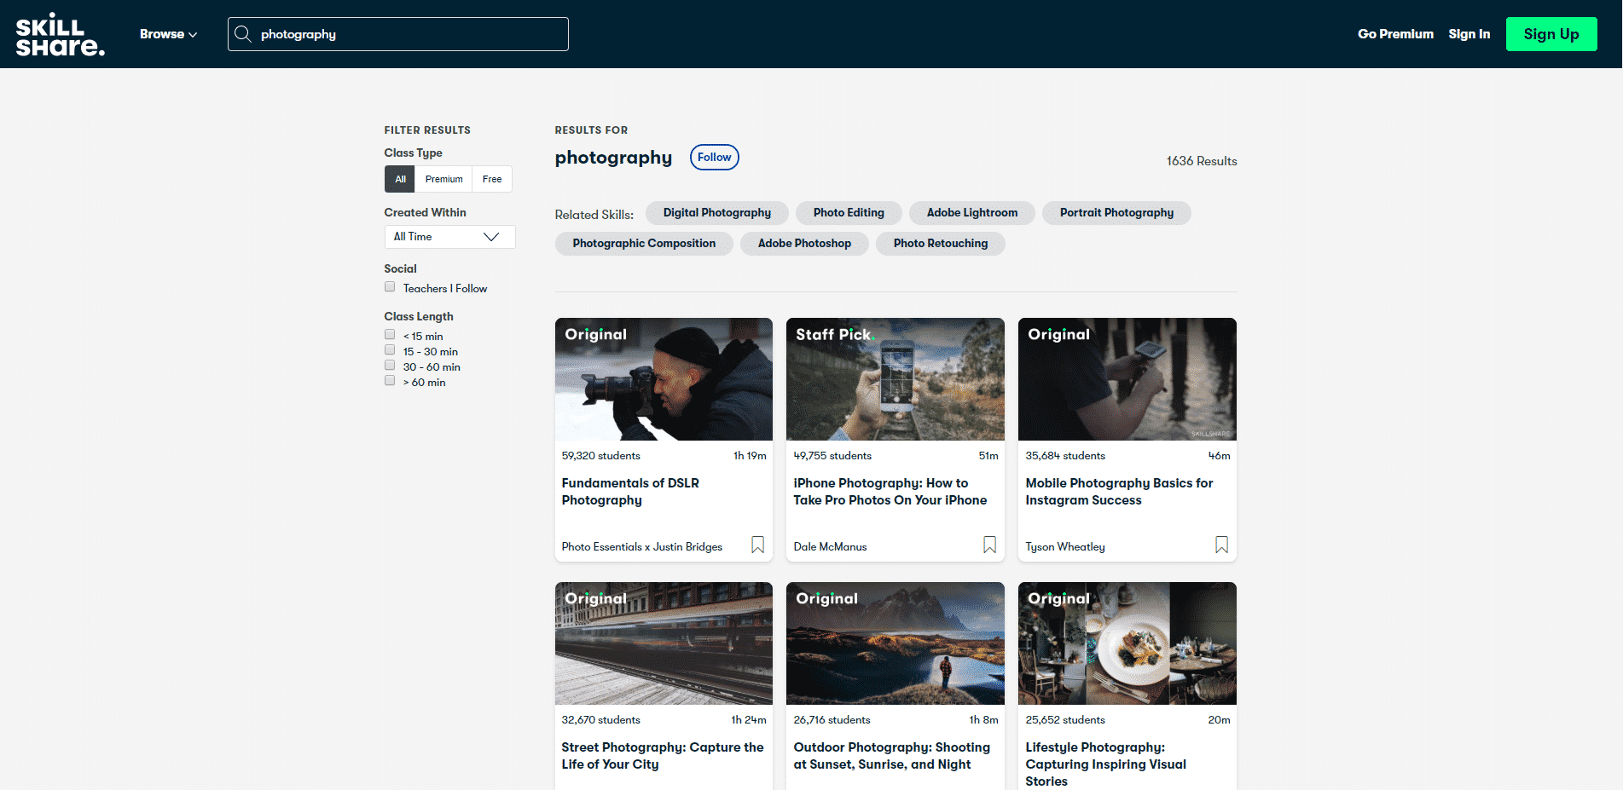Select the Adobe Lightroom related skill
Viewport: 1623px width, 790px height.
click(x=971, y=213)
